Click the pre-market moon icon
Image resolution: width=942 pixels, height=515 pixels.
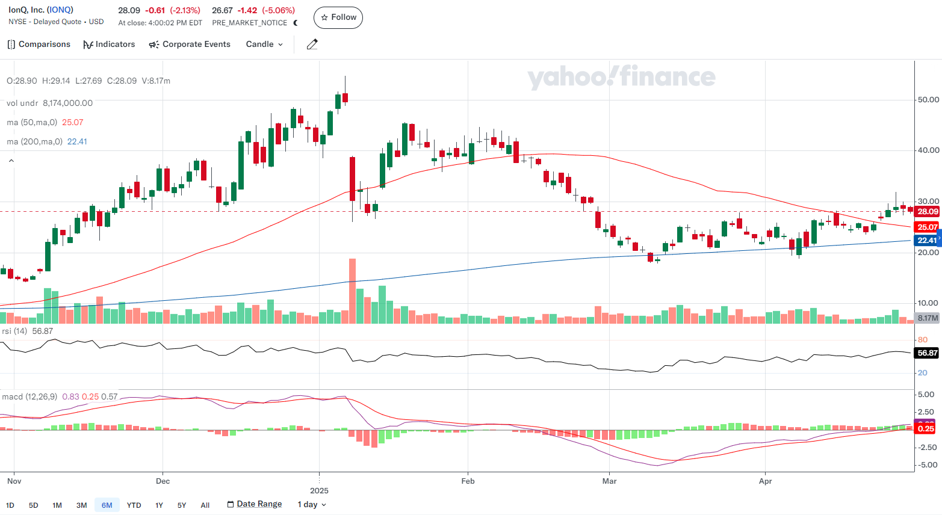[296, 23]
